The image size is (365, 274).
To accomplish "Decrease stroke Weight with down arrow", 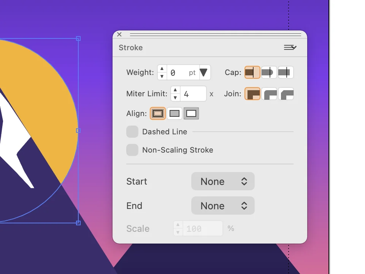I will tap(162, 76).
